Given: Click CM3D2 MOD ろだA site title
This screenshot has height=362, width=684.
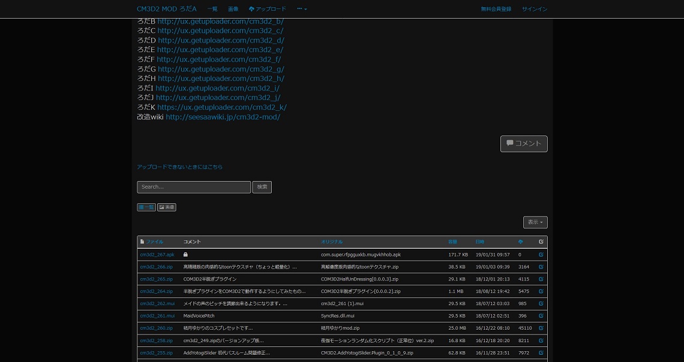Looking at the screenshot, I should [167, 9].
